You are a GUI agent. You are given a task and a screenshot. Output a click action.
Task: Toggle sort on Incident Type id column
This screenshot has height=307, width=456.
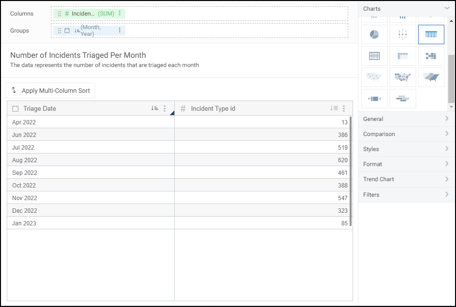(x=334, y=109)
